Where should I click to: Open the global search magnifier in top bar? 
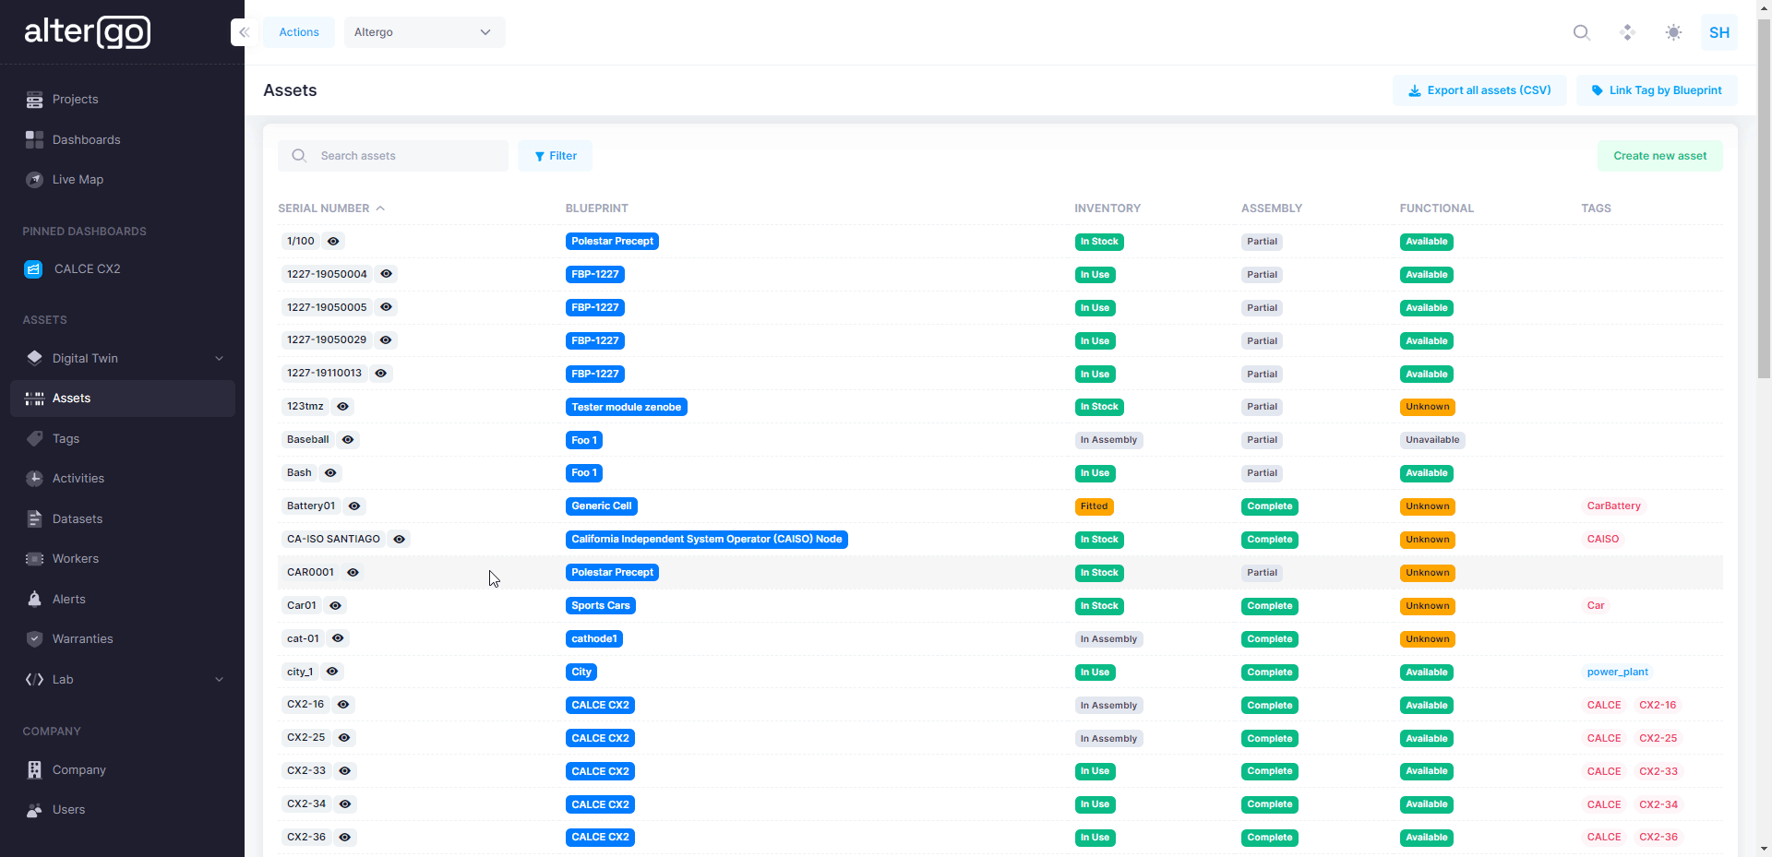(x=1582, y=32)
